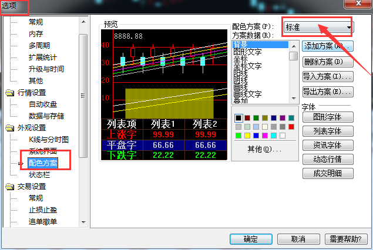Pick the bright blue color swatch
373x250 pixels.
(256, 136)
